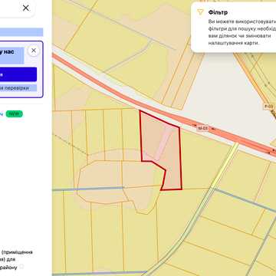Click the P-03 road marker
The width and height of the screenshot is (276, 276).
tap(268, 107)
